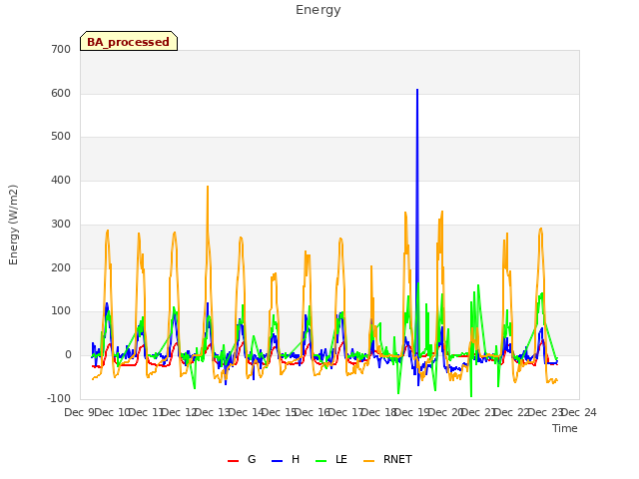Toggle the RNET series legend entry
639x479 pixels.
387,459
